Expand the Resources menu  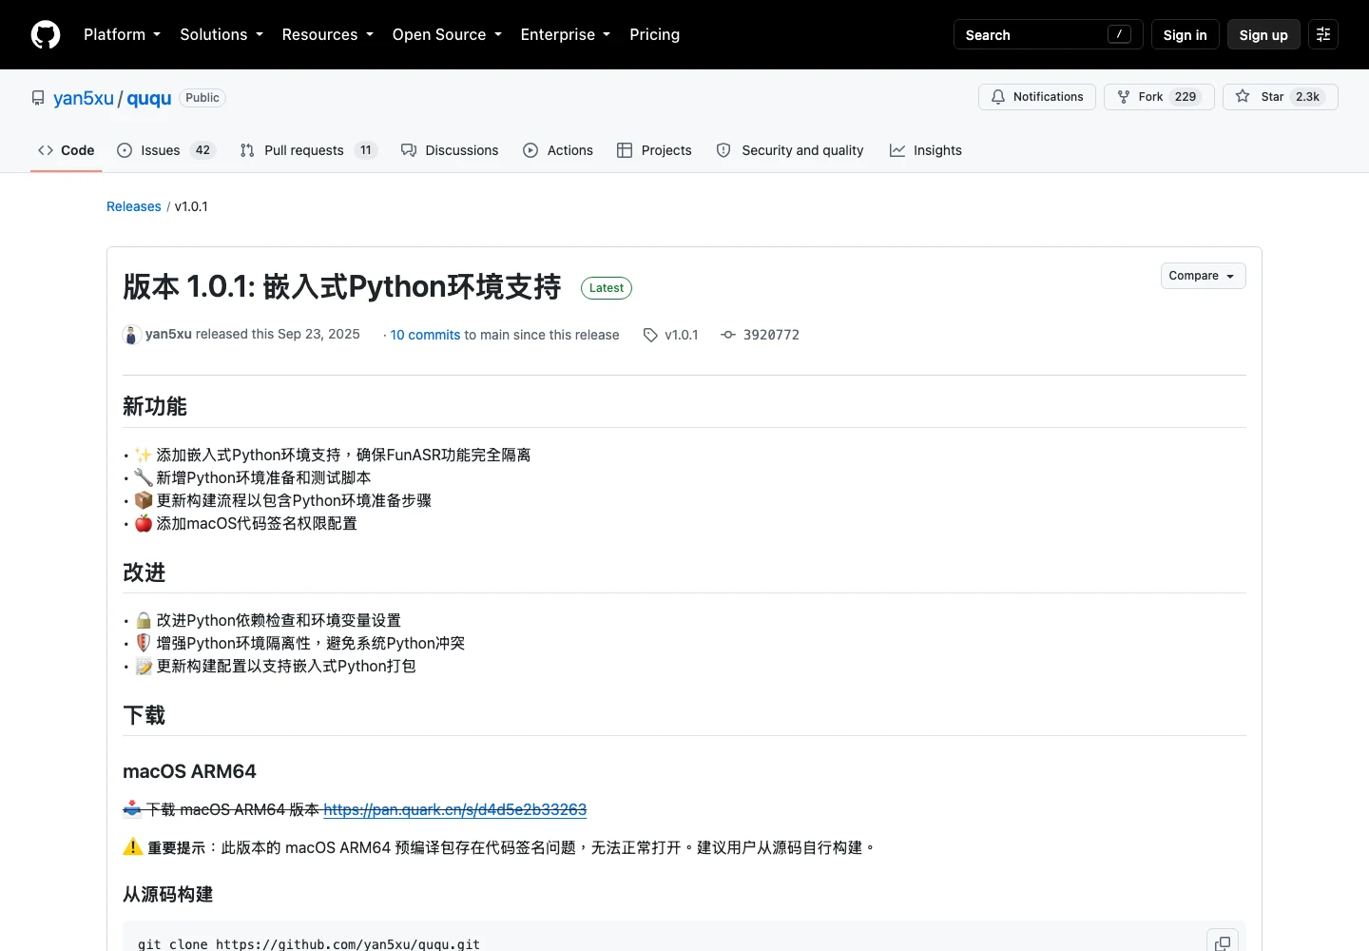[328, 34]
